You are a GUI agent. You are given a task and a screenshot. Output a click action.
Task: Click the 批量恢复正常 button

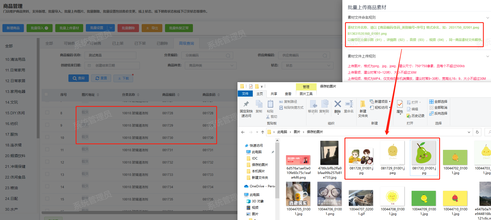[179, 28]
